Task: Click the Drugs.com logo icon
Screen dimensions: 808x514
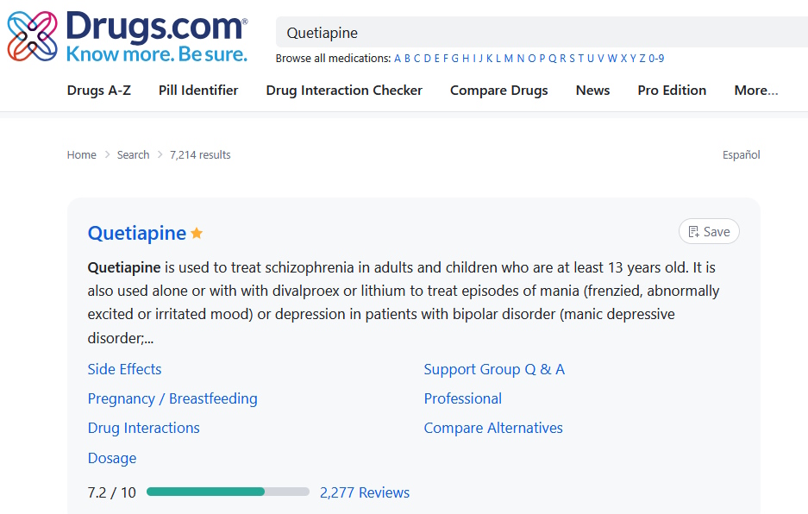Action: (32, 36)
